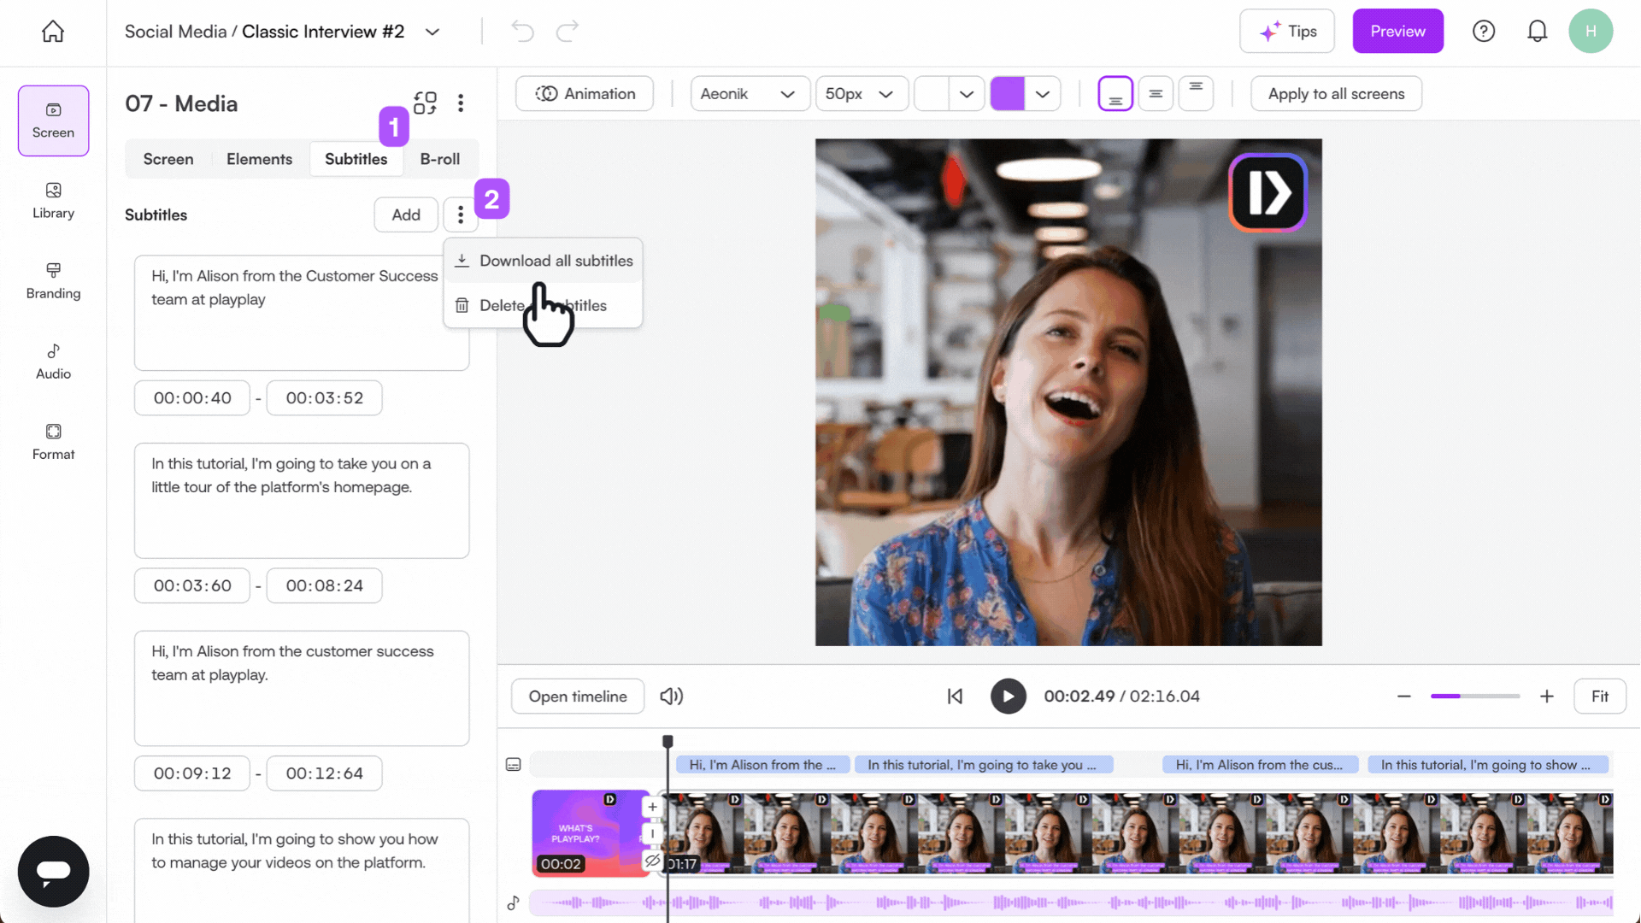Image resolution: width=1641 pixels, height=923 pixels.
Task: Go to the home icon
Action: tap(53, 32)
